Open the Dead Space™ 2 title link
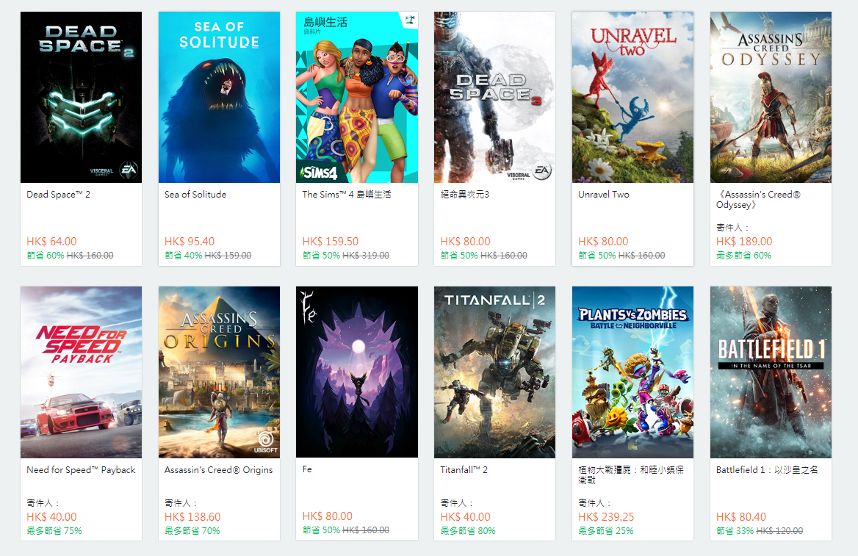Screen dimensions: 858x556 click(x=58, y=195)
